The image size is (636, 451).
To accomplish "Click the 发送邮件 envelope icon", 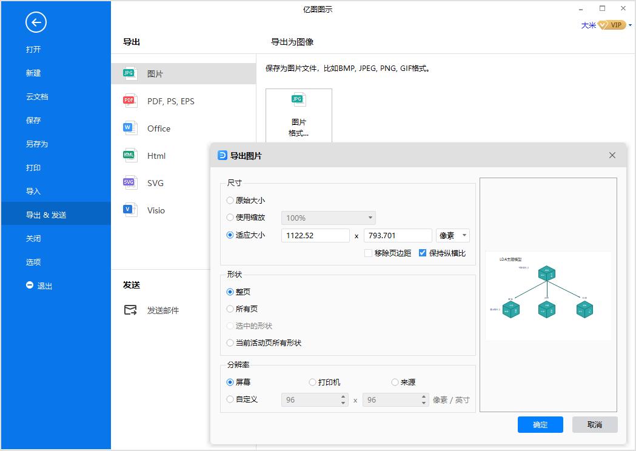I will pyautogui.click(x=129, y=309).
